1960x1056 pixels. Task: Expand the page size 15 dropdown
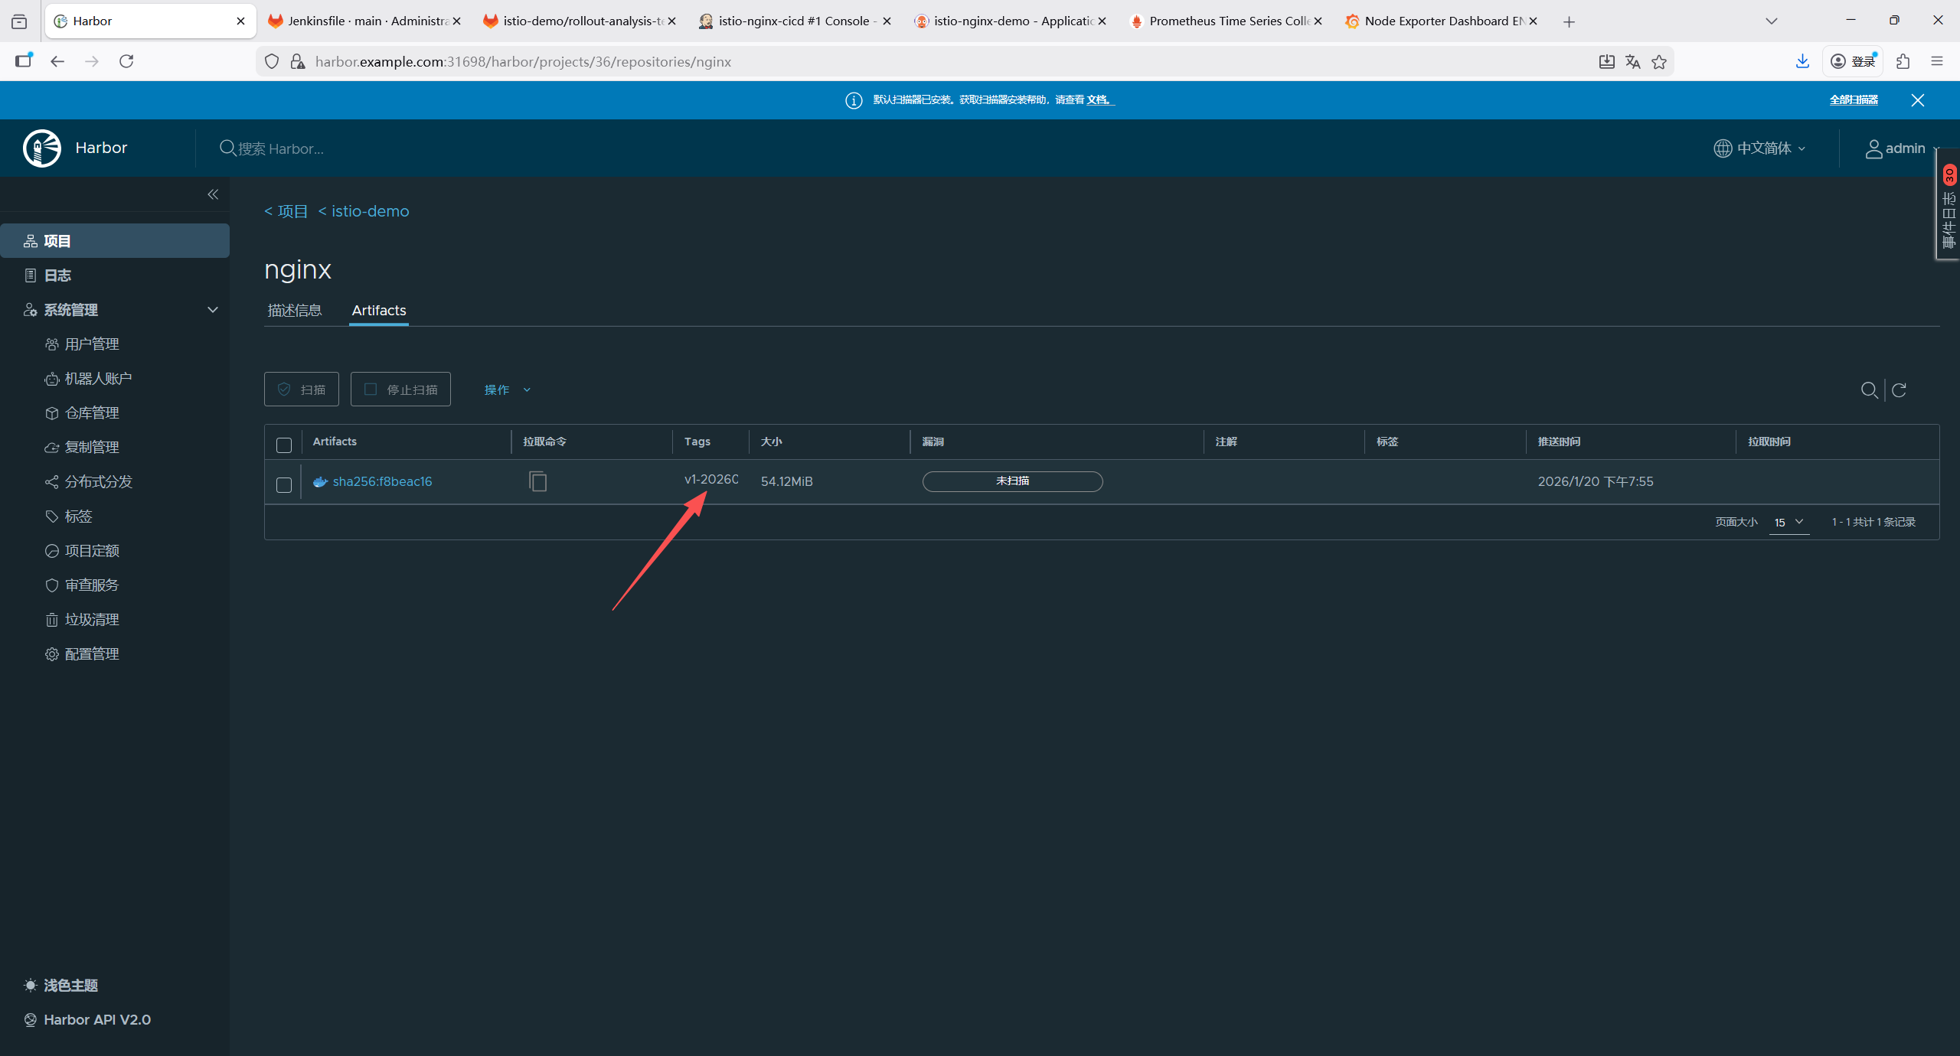click(x=1788, y=522)
